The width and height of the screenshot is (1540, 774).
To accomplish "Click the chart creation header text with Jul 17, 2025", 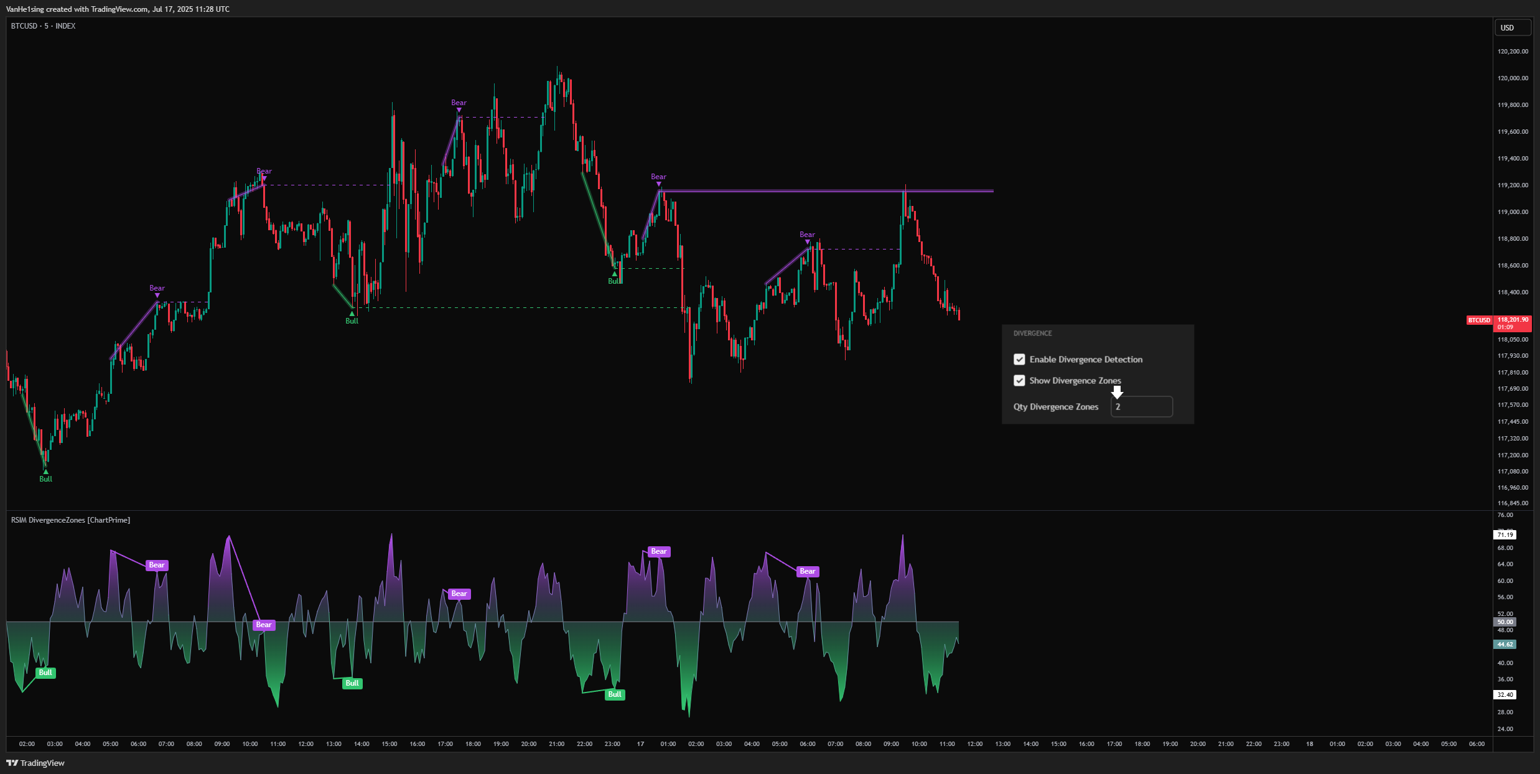I will (x=118, y=9).
